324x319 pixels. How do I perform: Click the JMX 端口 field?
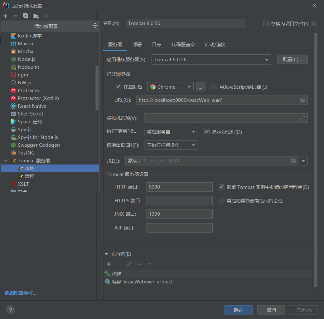tap(179, 214)
